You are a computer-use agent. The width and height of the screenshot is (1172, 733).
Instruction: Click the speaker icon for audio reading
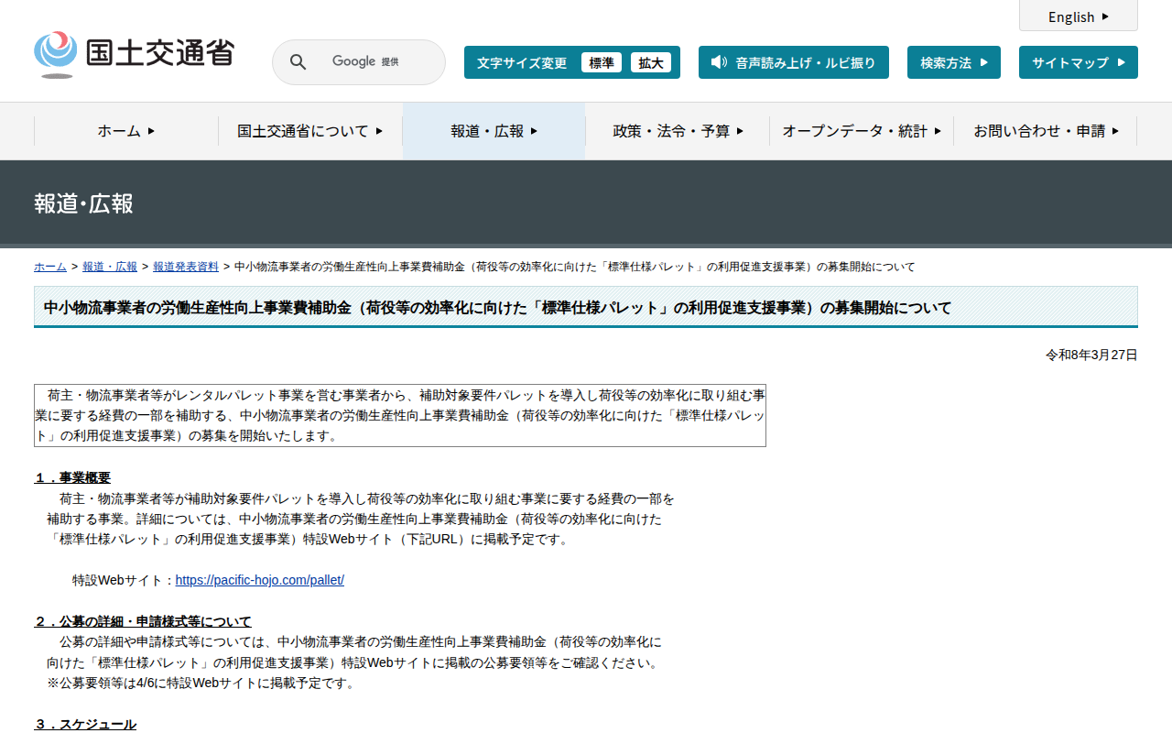(719, 62)
